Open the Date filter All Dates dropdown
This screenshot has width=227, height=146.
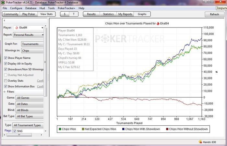click(x=30, y=104)
